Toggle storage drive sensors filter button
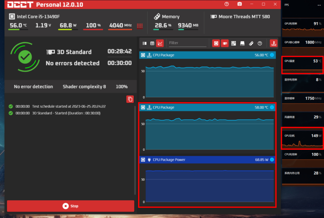The width and height of the screenshot is (324, 218). [x=242, y=43]
